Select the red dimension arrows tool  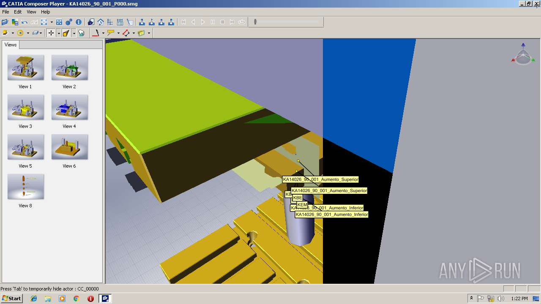coord(126,33)
